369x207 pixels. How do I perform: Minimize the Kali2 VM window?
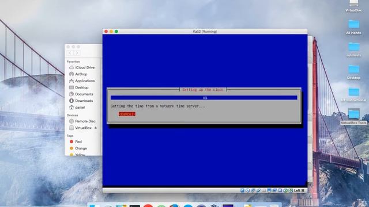point(111,32)
